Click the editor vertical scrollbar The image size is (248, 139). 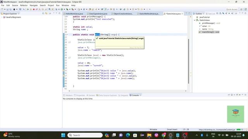pos(189,61)
